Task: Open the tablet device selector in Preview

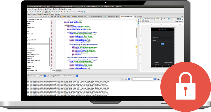Action: (x=149, y=19)
